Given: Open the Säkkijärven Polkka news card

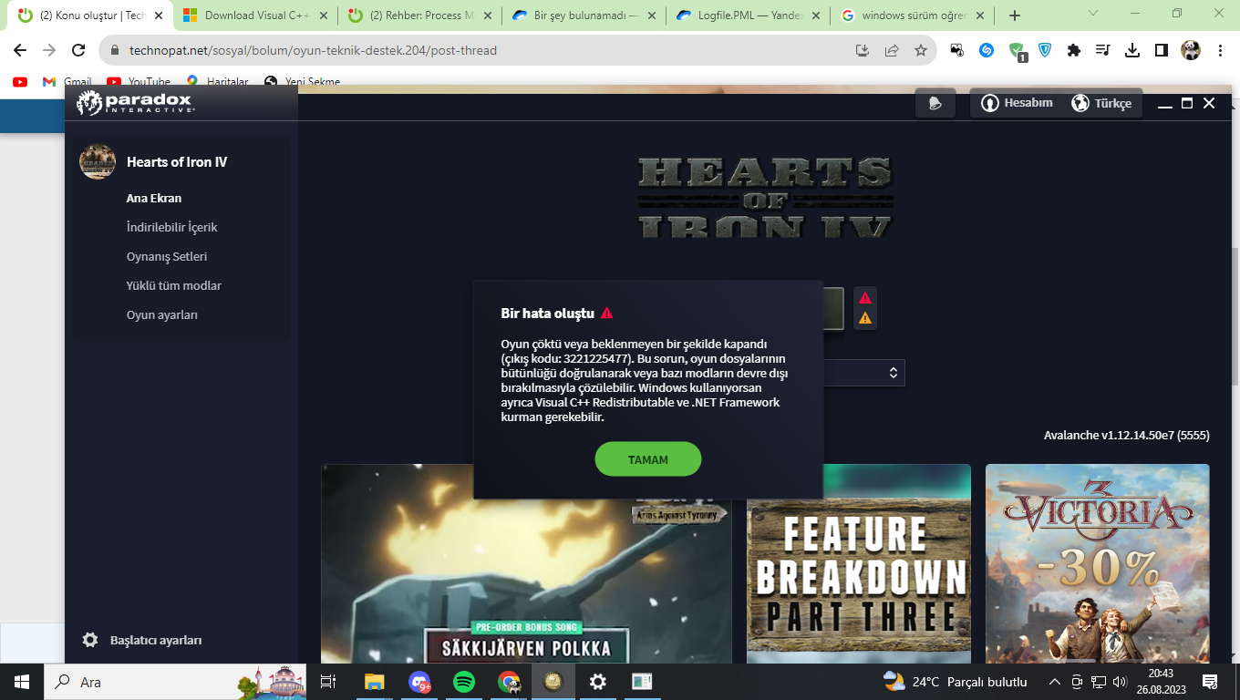Looking at the screenshot, I should pyautogui.click(x=526, y=563).
